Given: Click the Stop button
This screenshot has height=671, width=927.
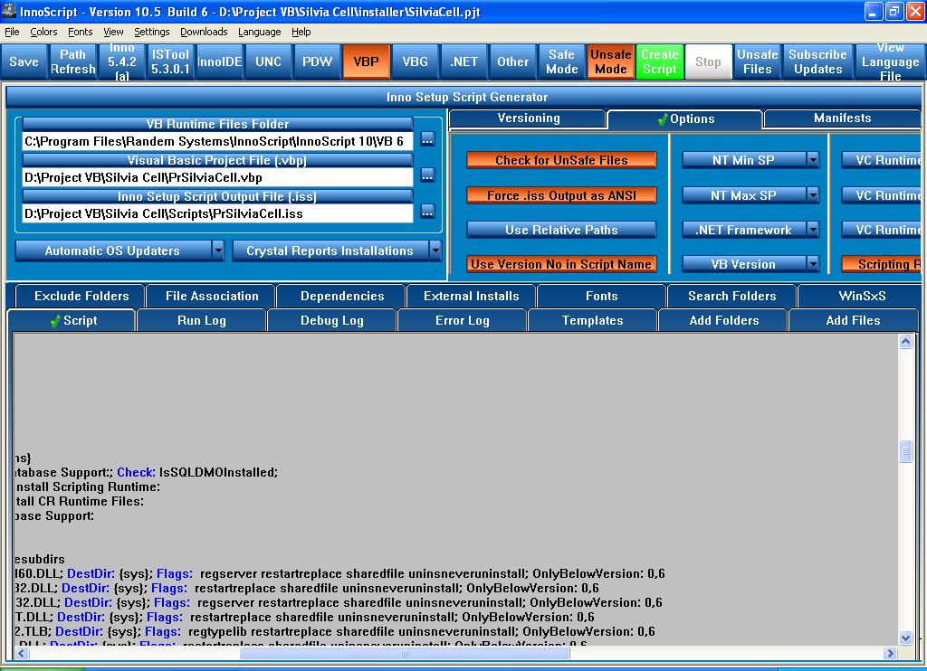Looking at the screenshot, I should (708, 61).
